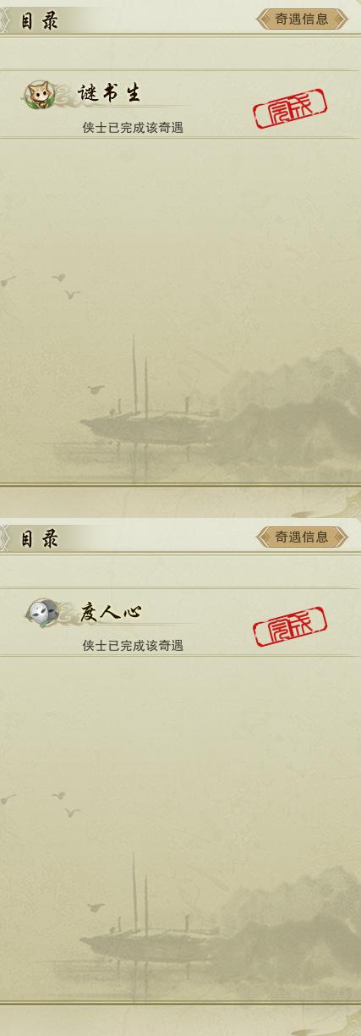
Task: Click small bird near boat in 度人心 panel
Action: [96, 907]
